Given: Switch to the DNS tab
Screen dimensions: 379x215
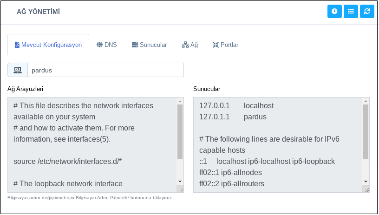Looking at the screenshot, I should click(107, 45).
